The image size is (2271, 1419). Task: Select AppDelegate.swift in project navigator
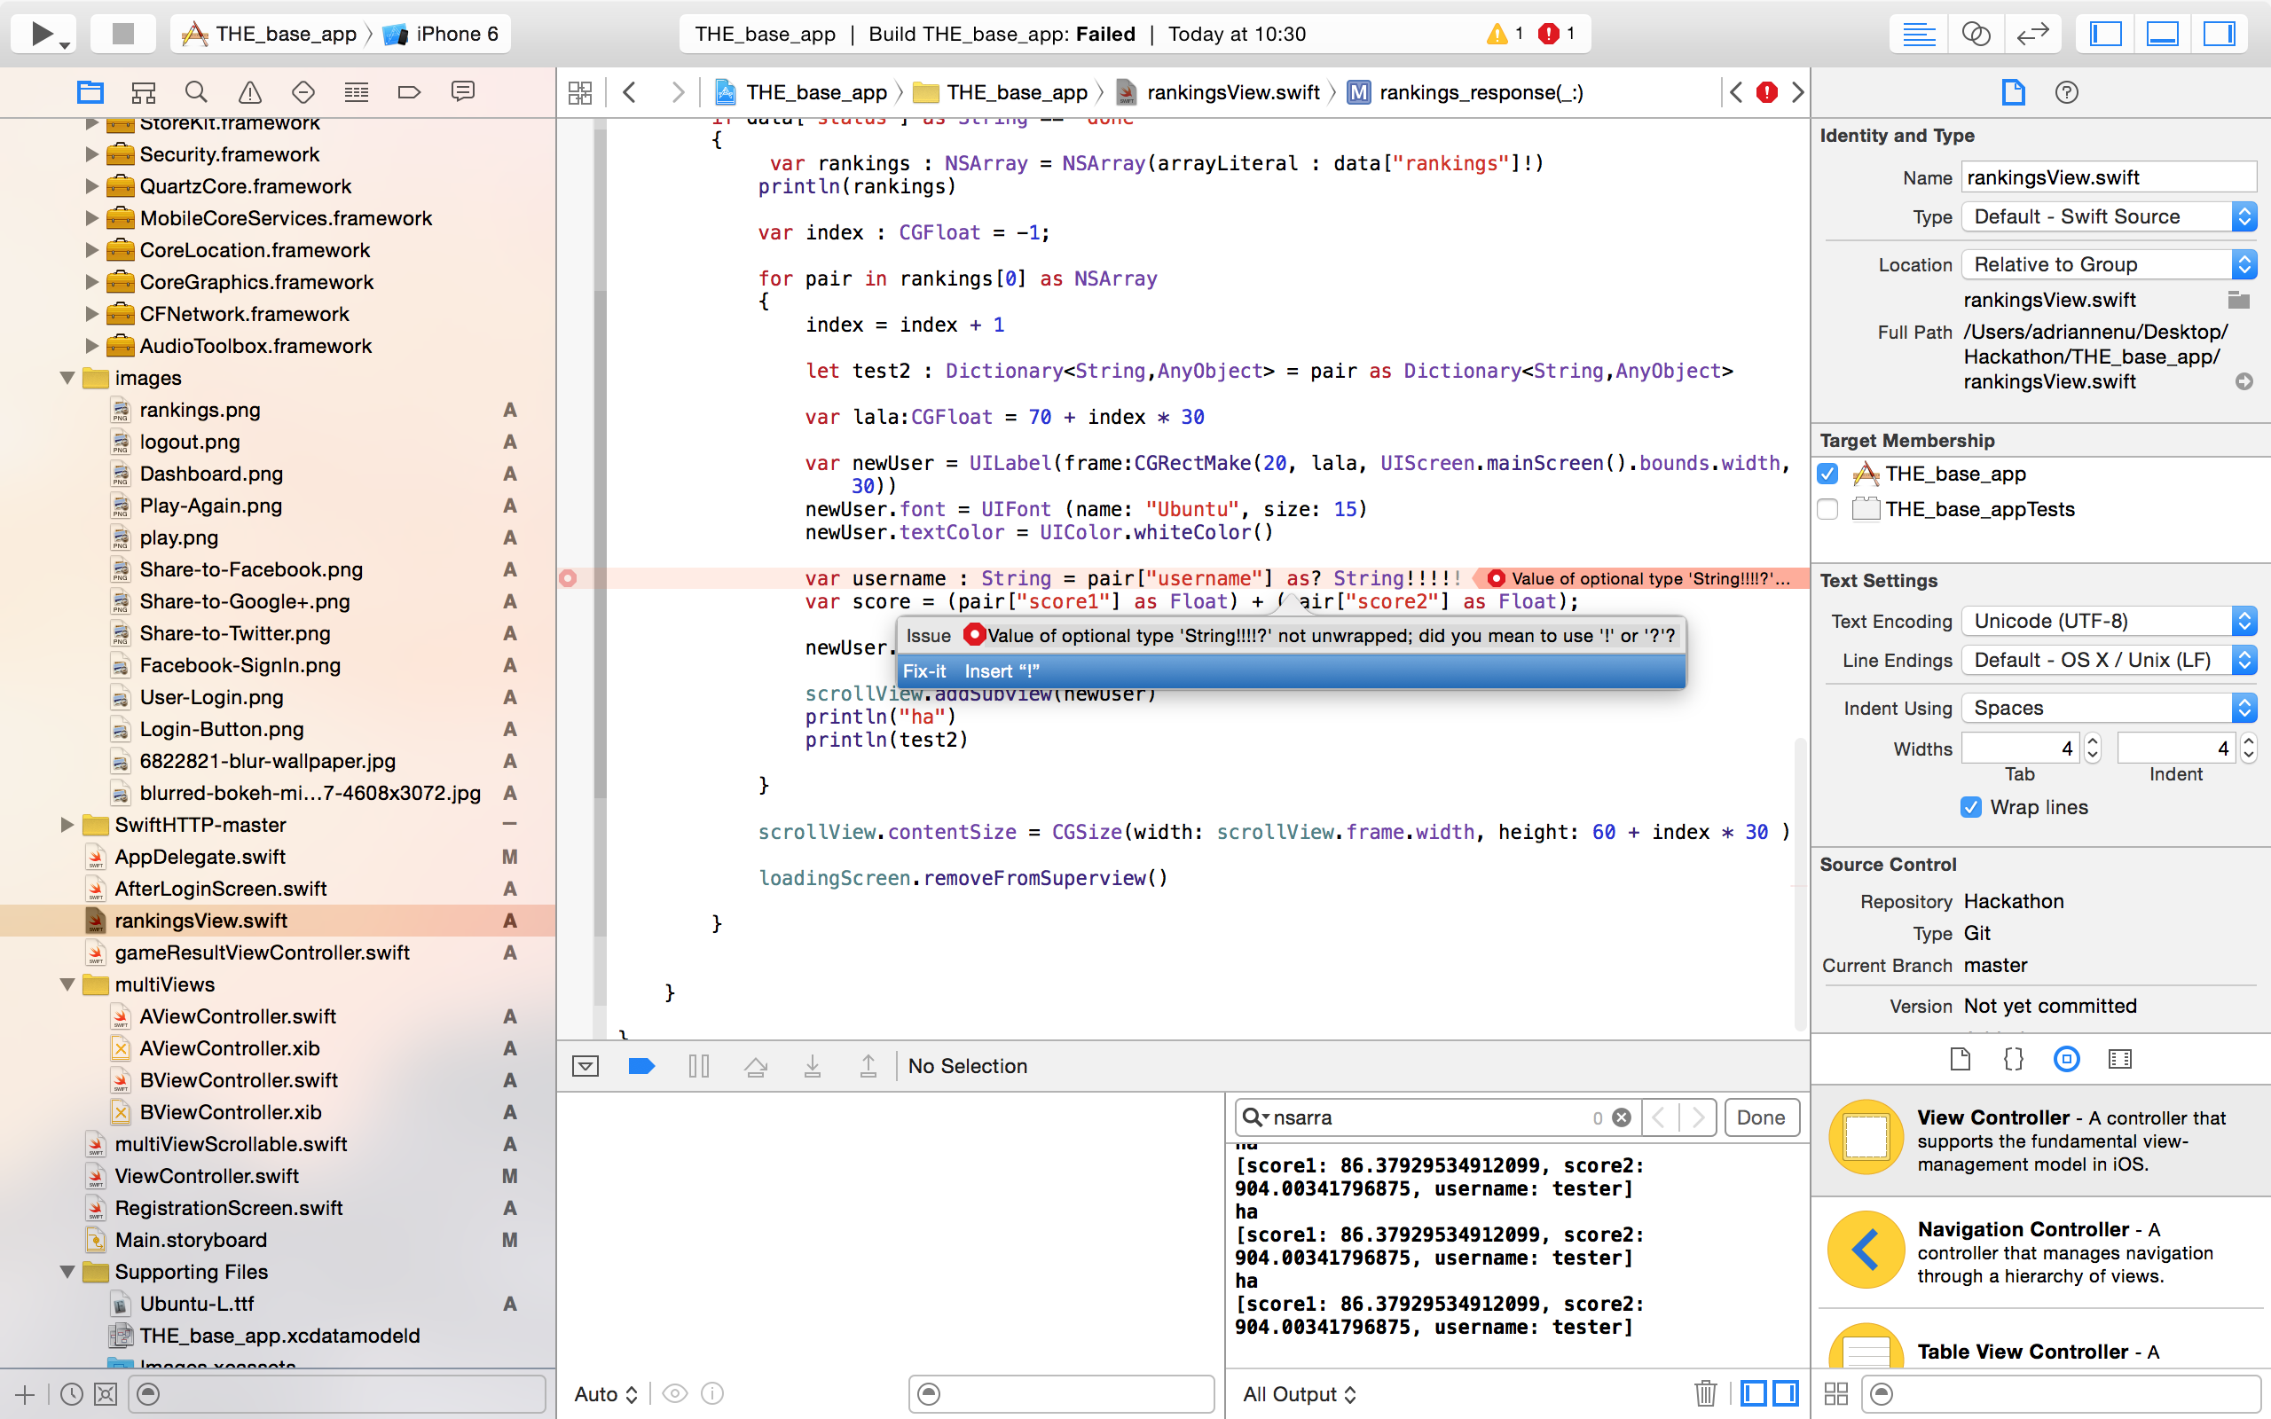pyautogui.click(x=200, y=857)
